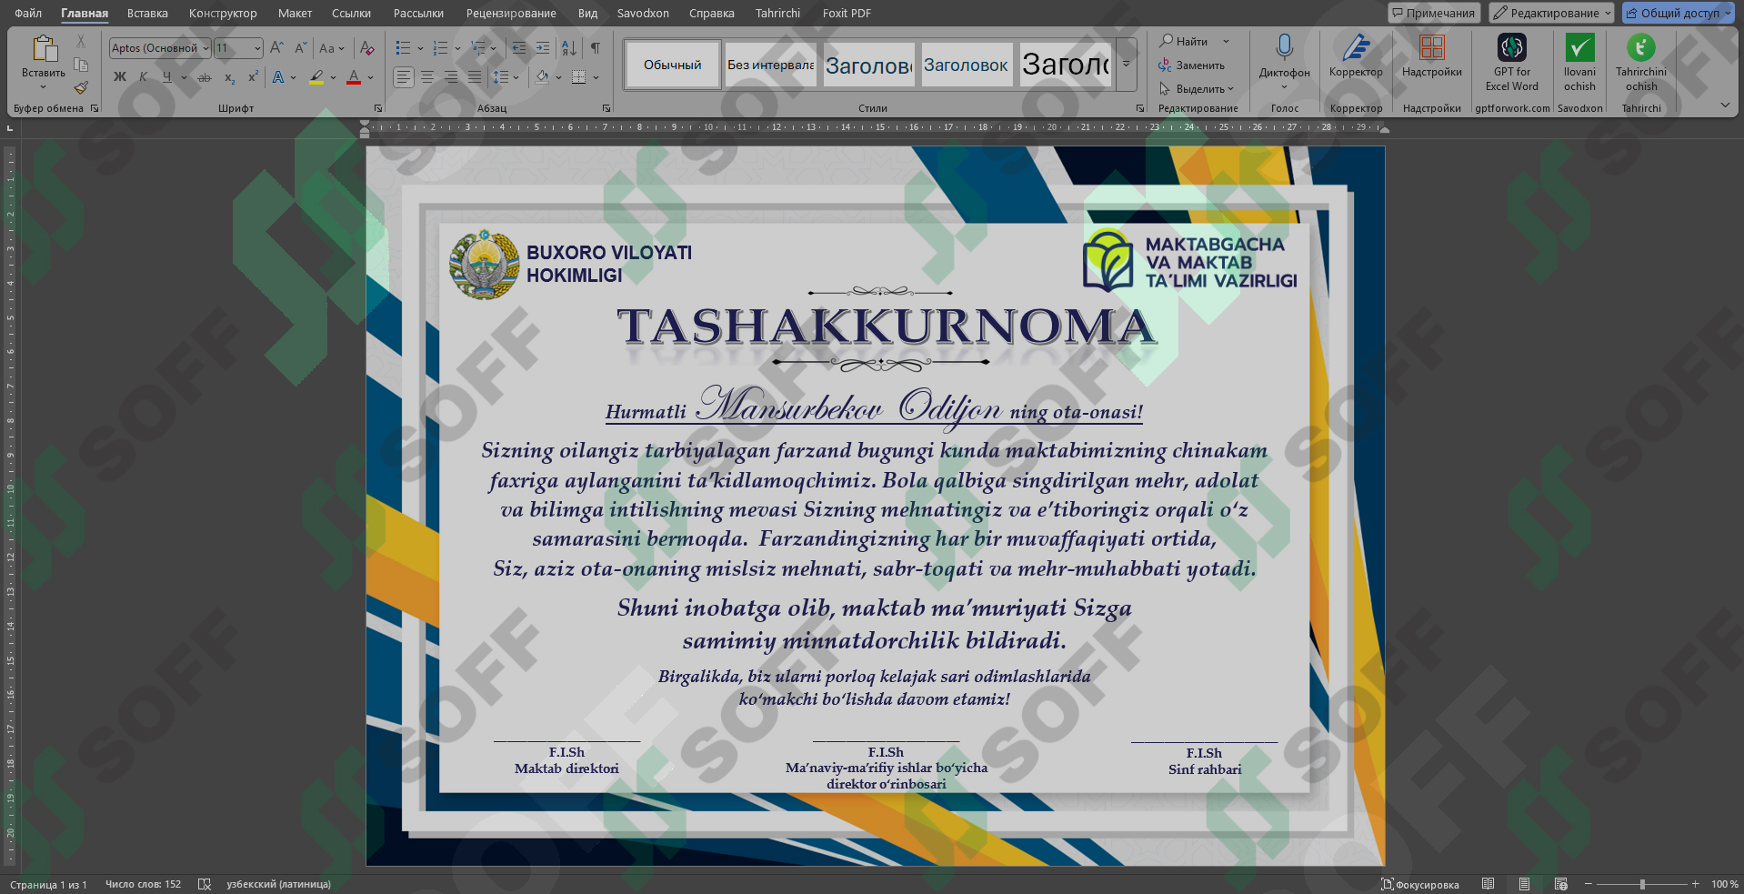Toggle bold formatting (Ж)

pyautogui.click(x=119, y=76)
